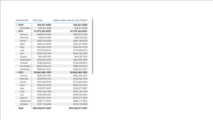Screen dimensions: 213x120
Task: Click Total Sales value $555,160.1428
Action: [44, 91]
